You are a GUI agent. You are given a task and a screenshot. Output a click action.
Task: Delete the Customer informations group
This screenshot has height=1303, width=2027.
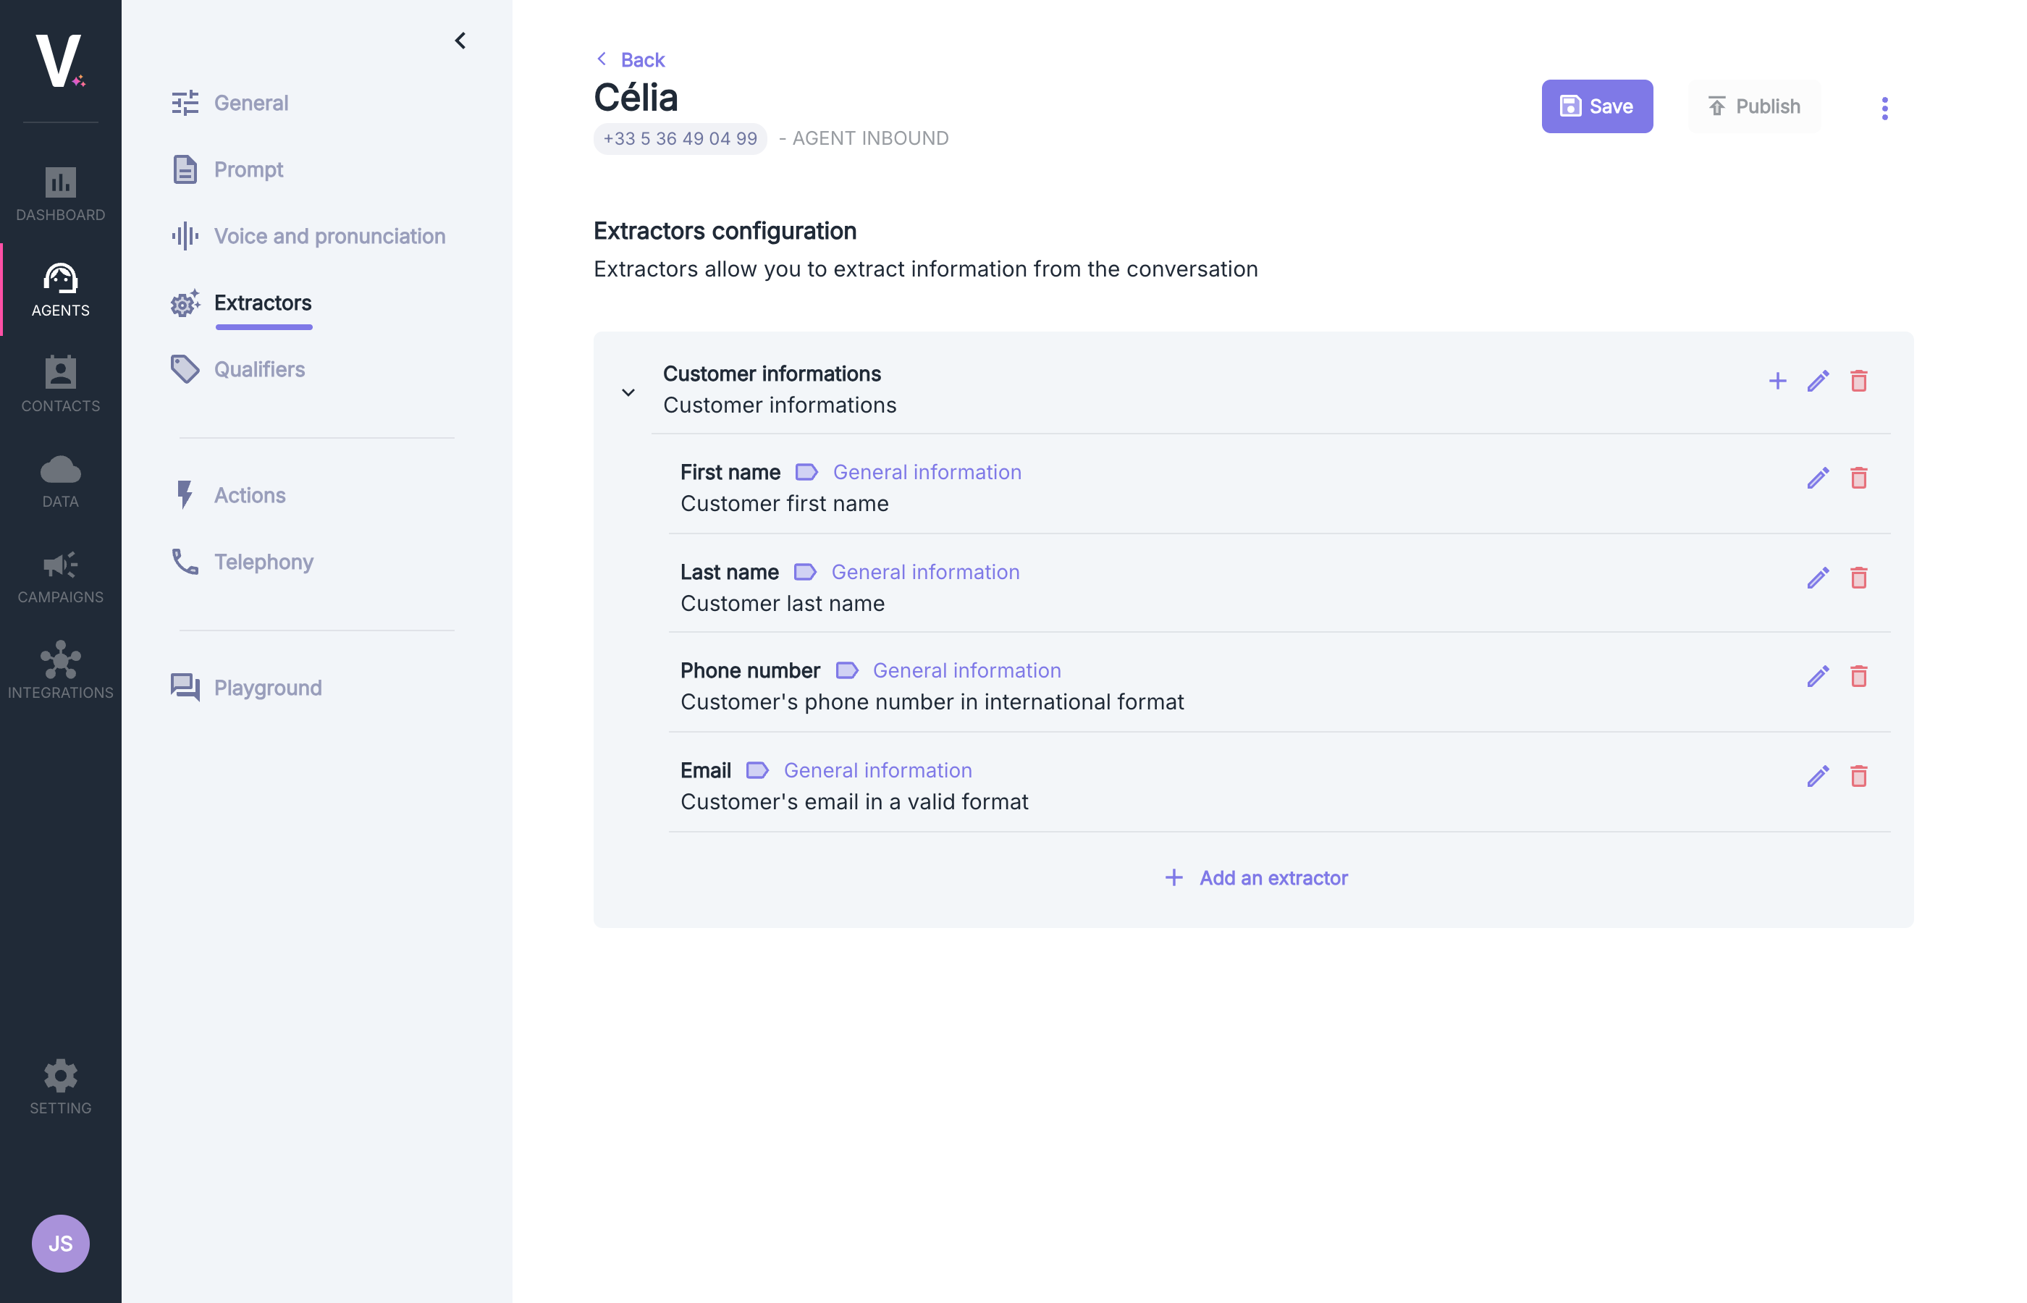(1858, 381)
